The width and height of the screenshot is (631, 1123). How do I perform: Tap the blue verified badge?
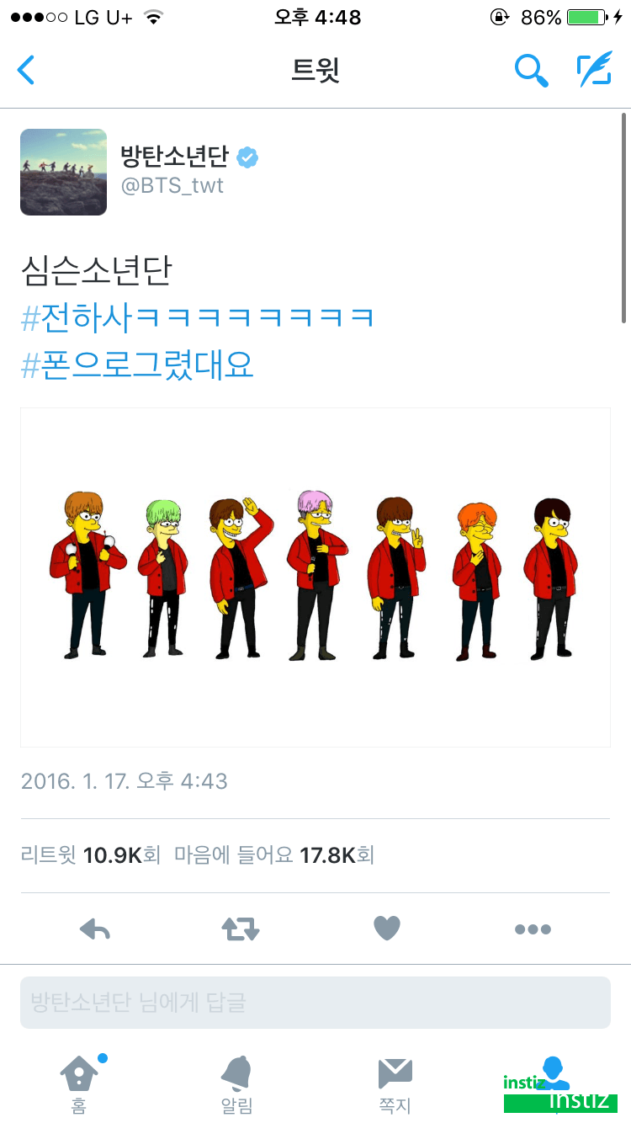(247, 157)
